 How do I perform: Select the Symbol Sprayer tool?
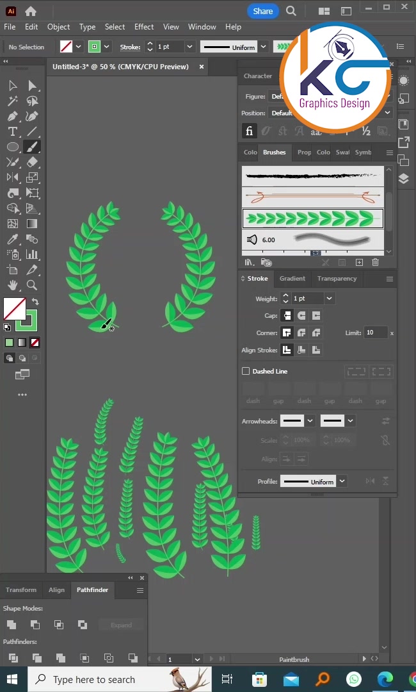click(x=13, y=254)
